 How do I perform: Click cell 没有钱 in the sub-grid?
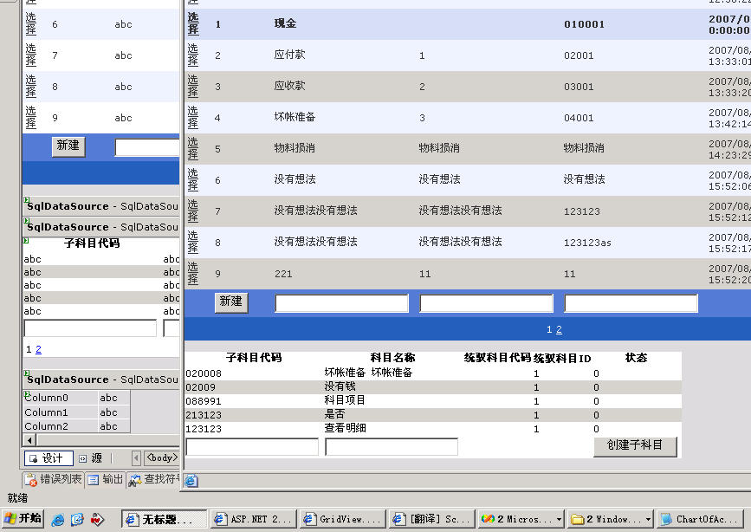pos(340,386)
